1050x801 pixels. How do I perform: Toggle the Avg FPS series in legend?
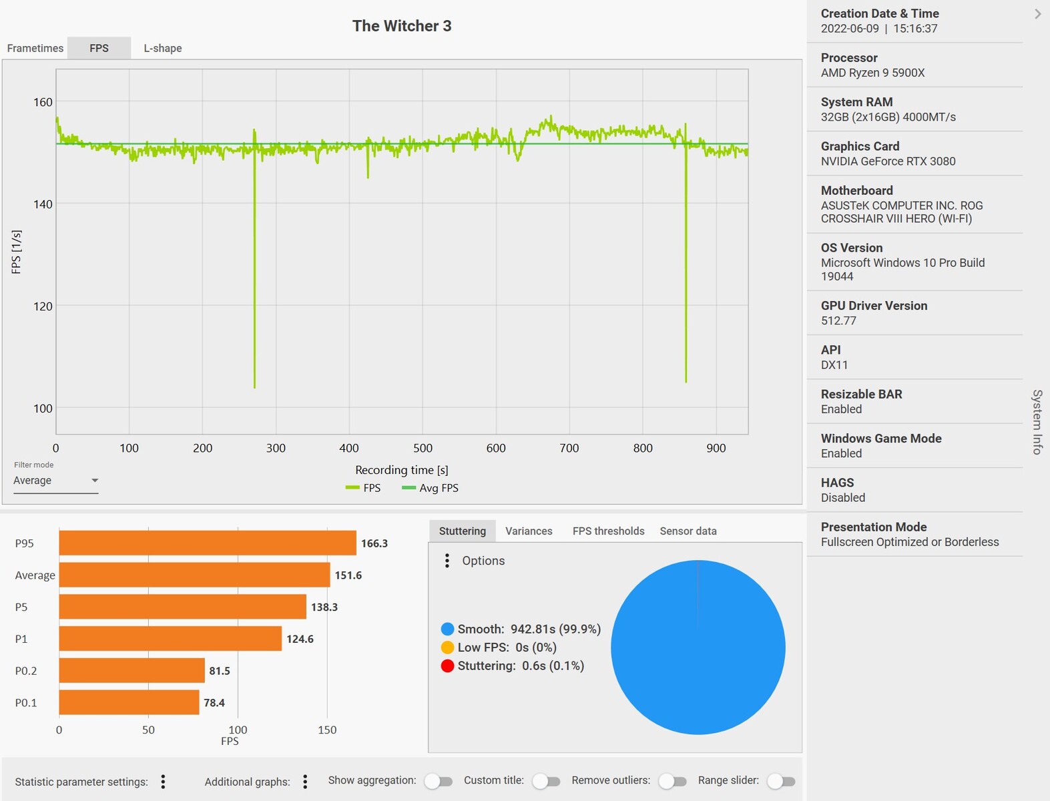430,488
